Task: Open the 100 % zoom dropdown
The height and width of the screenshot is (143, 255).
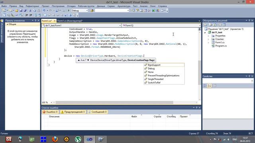Action: (x=51, y=102)
